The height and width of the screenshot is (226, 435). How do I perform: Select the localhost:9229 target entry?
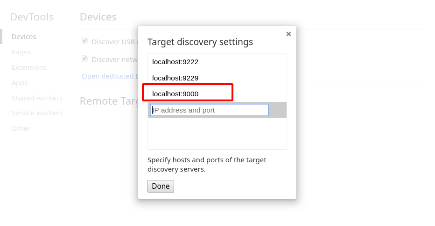(x=175, y=78)
